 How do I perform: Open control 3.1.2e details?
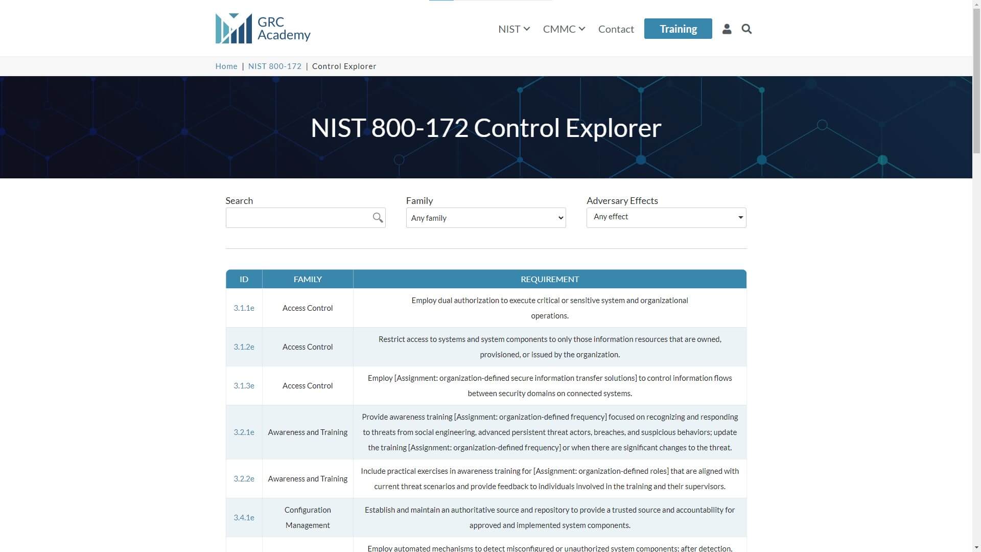(x=244, y=347)
